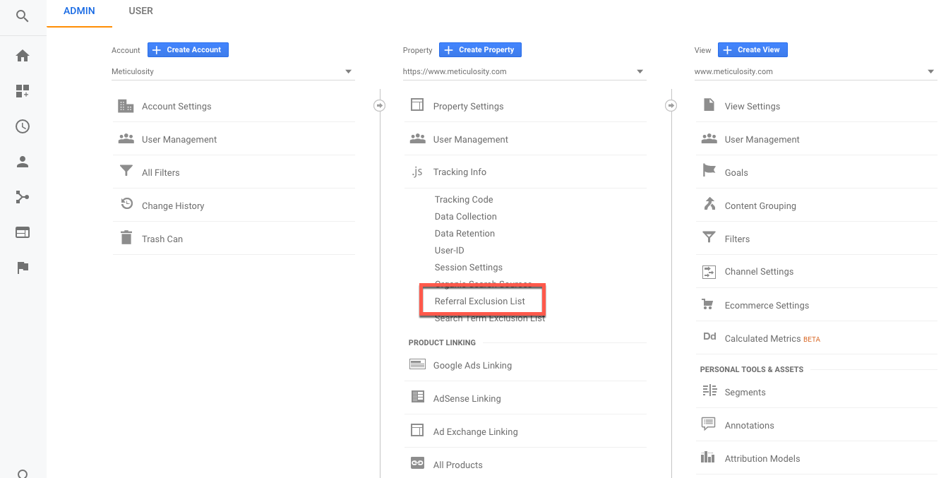Click the Create View button
This screenshot has width=941, height=478.
pos(753,49)
